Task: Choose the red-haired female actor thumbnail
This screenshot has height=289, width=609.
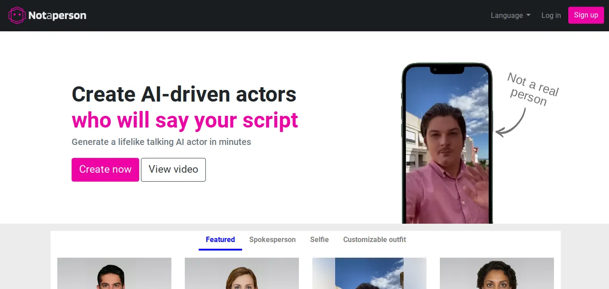Action: (242, 273)
